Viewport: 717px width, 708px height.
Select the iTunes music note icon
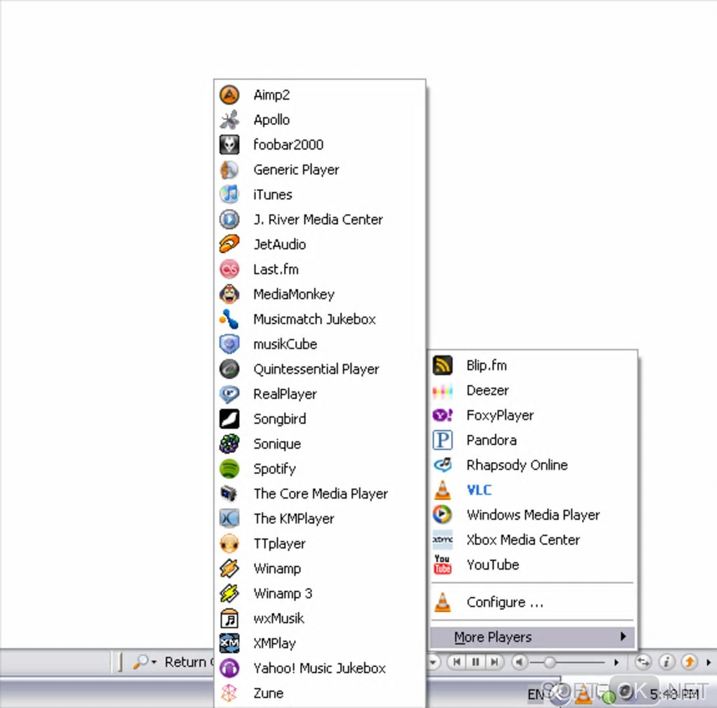[x=229, y=195]
